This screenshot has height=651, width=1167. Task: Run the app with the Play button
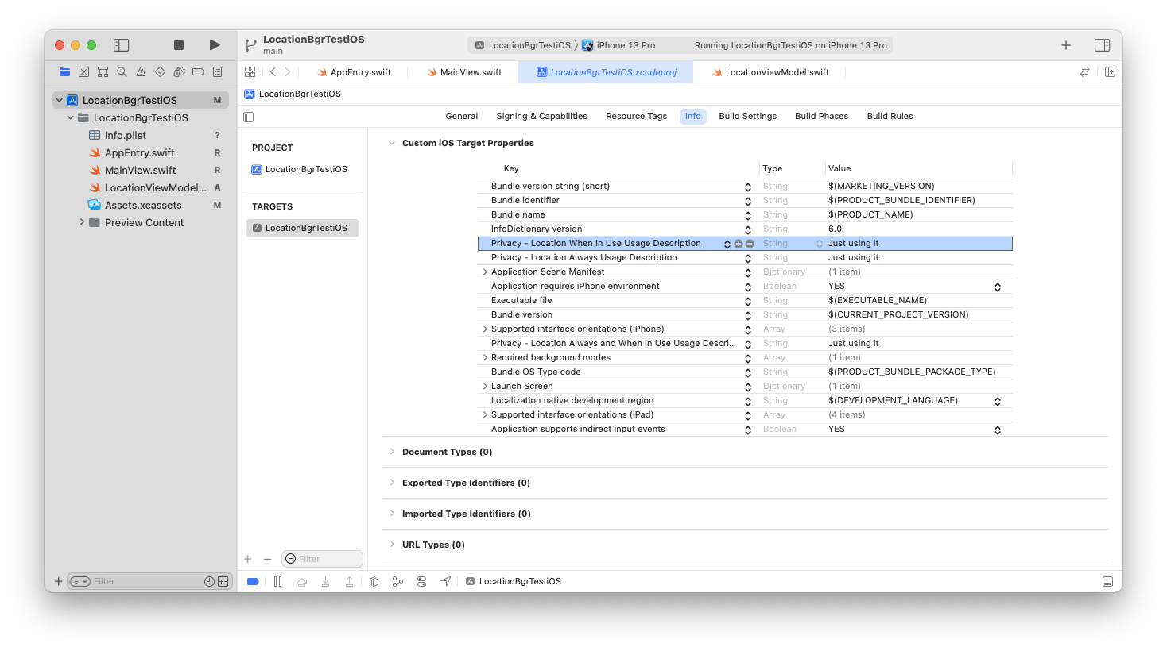pyautogui.click(x=215, y=45)
